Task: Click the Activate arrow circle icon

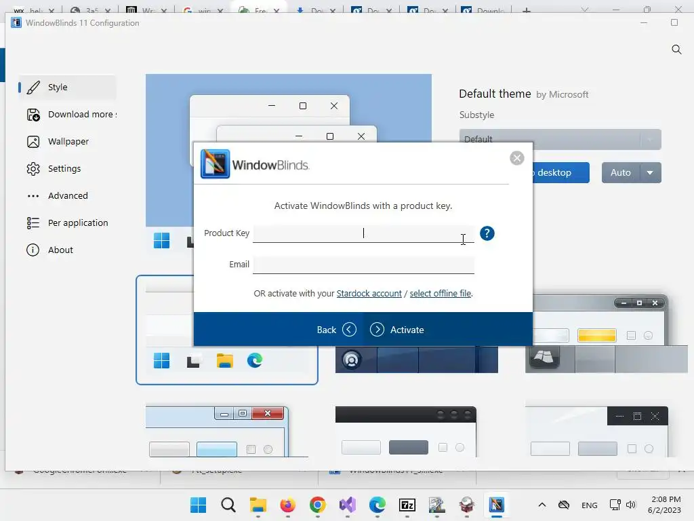Action: [377, 330]
